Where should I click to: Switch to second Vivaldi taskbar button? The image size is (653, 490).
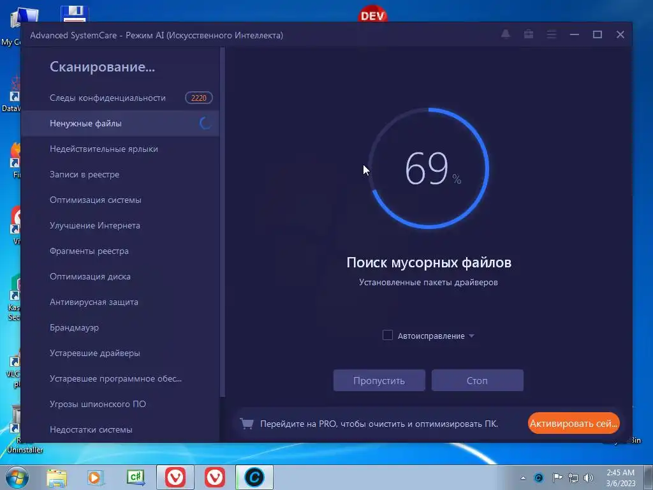point(215,477)
